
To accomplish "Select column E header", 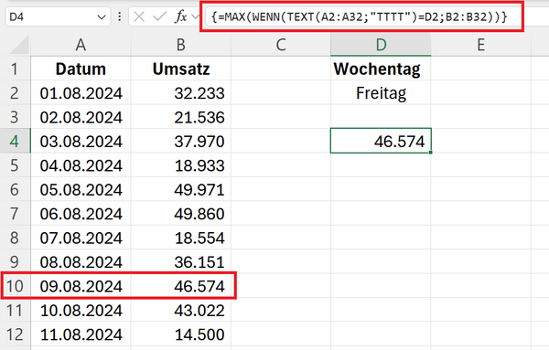I will tap(481, 45).
